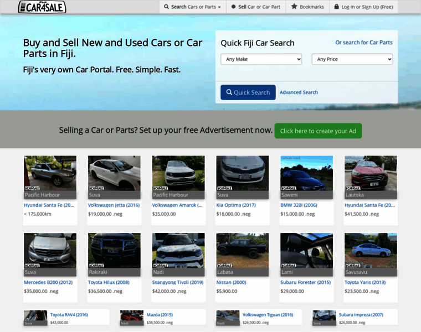
Task: Click the Quick Search button
Action: [248, 92]
